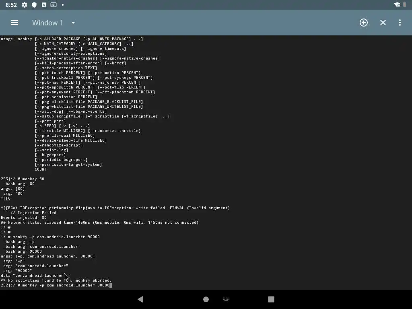Tap the settings gear status icon

pos(25,5)
